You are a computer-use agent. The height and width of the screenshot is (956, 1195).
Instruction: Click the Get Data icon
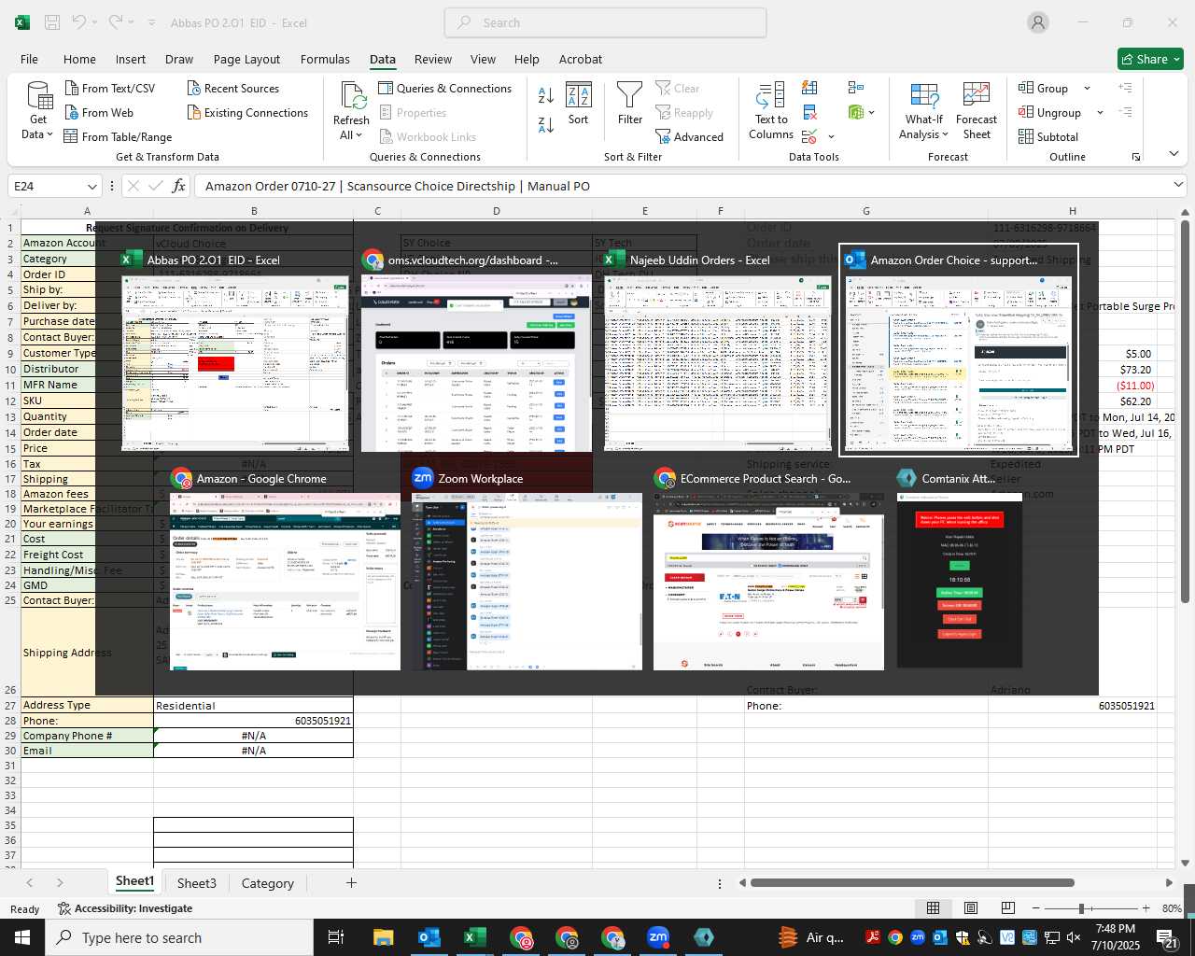click(x=39, y=97)
